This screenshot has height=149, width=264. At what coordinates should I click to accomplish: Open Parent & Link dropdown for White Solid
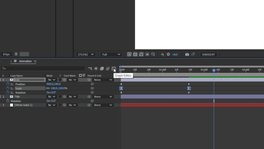[x=103, y=105]
